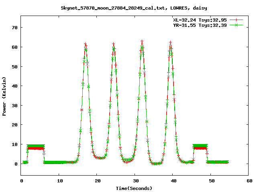Click the first calibration step near 10 Kelvin
The width and height of the screenshot is (257, 192).
click(x=36, y=147)
